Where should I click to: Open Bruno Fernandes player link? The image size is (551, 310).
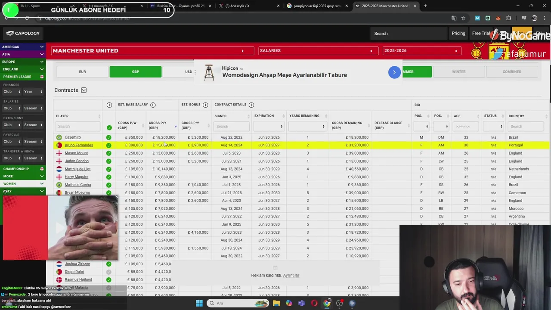click(x=79, y=145)
